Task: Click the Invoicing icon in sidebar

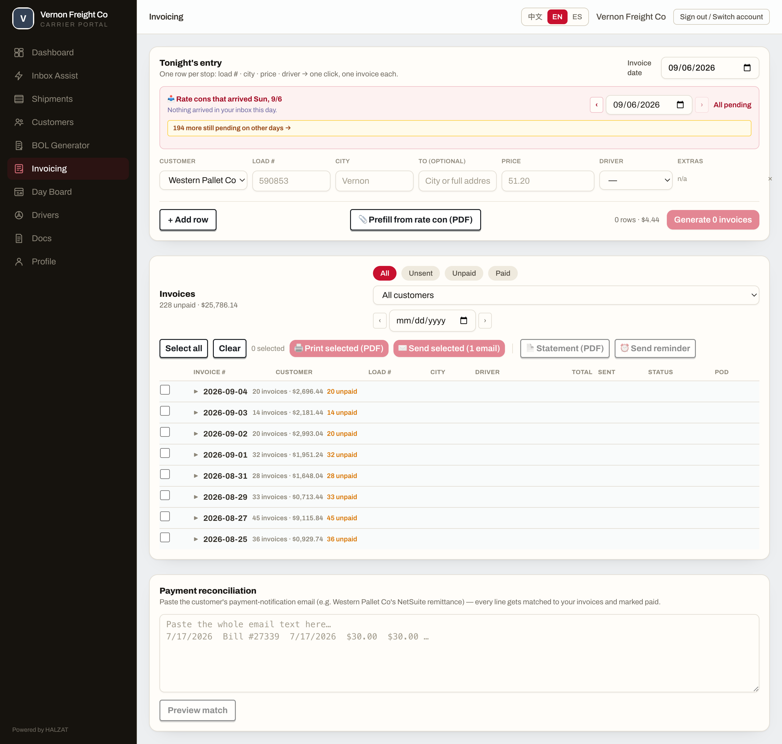Action: pyautogui.click(x=19, y=168)
